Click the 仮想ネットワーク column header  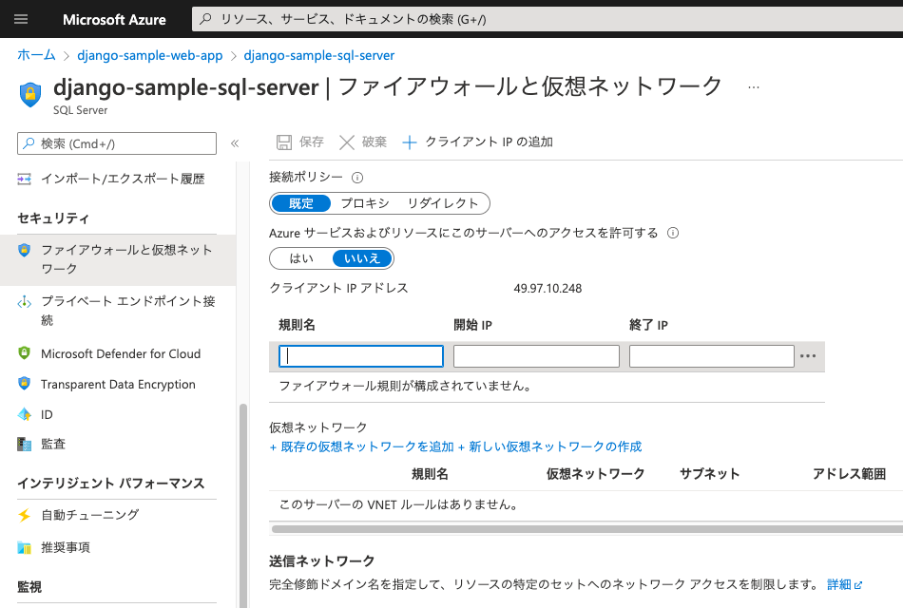tap(595, 474)
